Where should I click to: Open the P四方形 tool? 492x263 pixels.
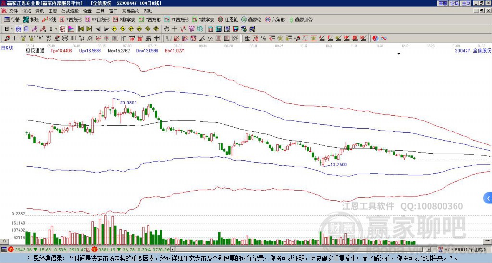[71, 19]
